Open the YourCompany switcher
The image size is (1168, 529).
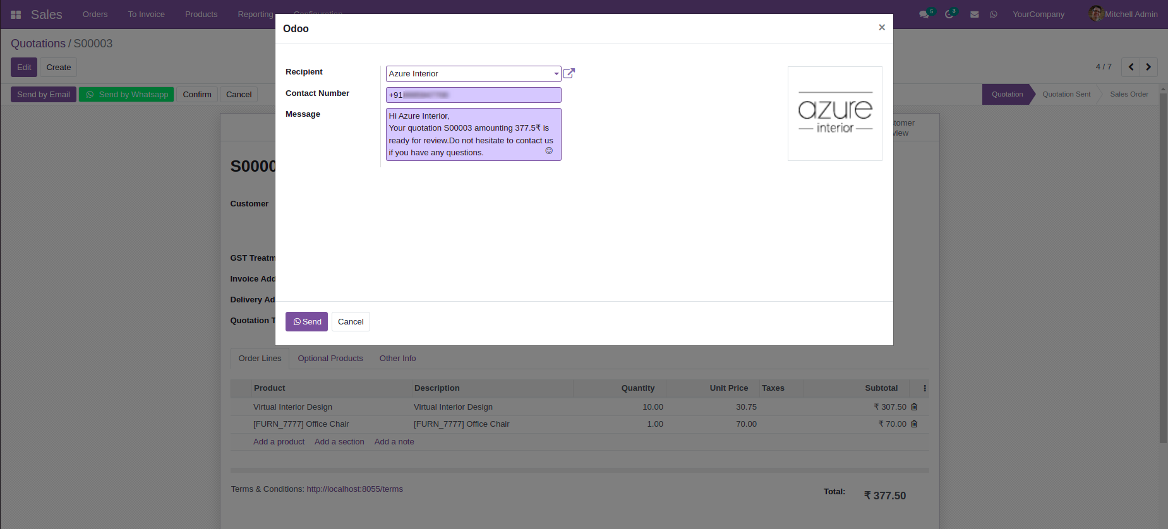pyautogui.click(x=1039, y=15)
